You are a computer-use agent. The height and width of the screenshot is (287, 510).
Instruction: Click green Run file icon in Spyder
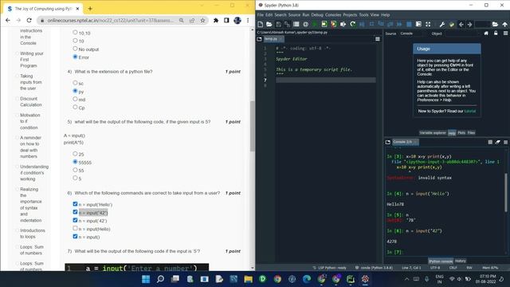pos(315,25)
